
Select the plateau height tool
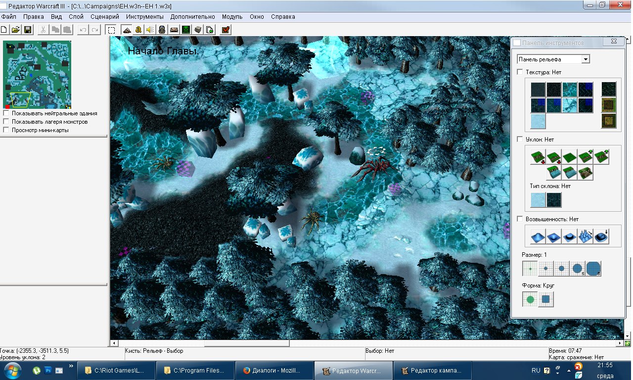(x=569, y=237)
